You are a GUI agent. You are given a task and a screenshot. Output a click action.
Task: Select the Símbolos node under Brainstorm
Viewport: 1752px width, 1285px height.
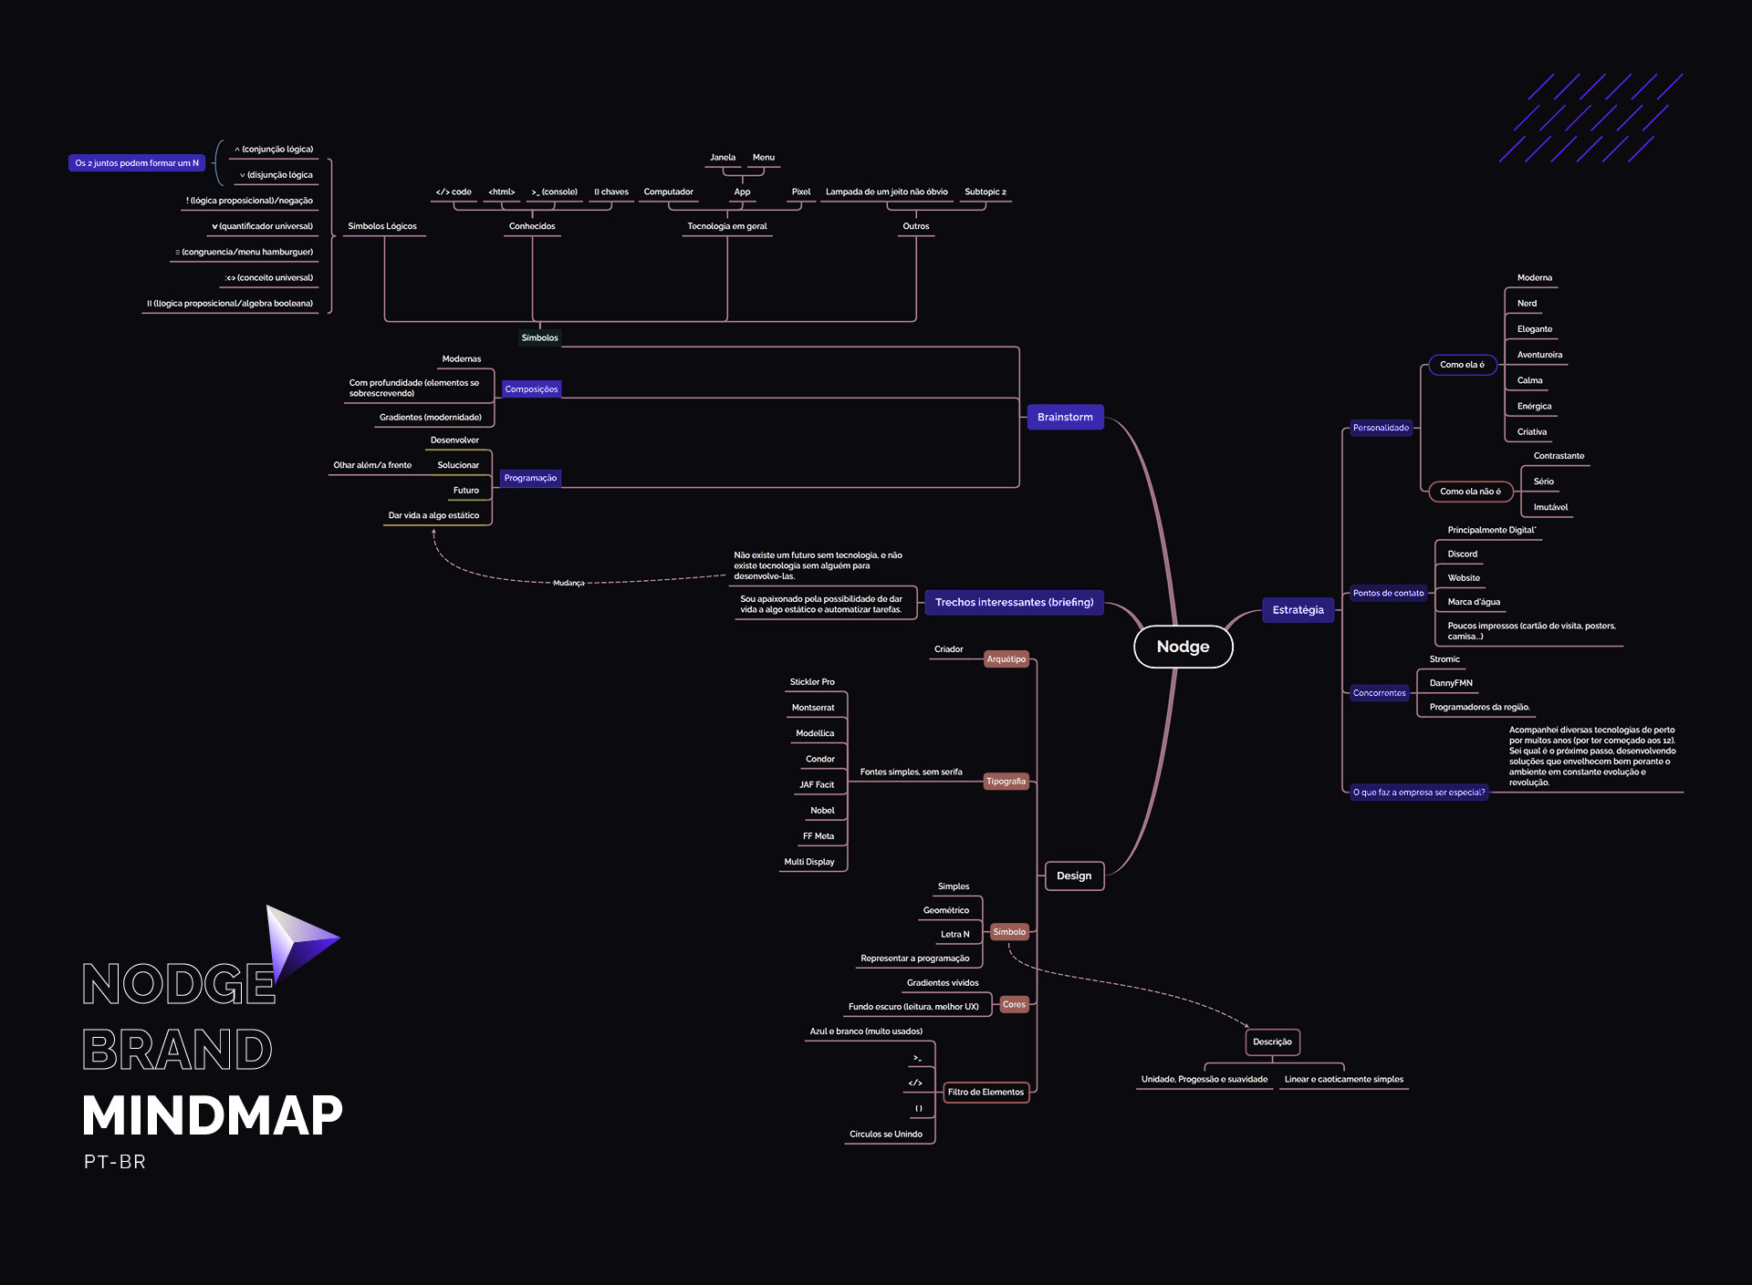pos(539,337)
